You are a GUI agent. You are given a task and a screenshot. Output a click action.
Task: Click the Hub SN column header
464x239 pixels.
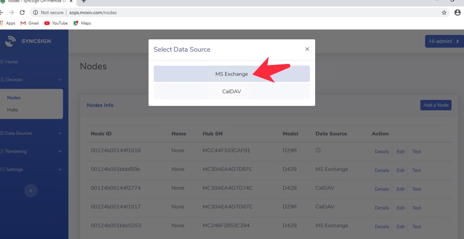(213, 133)
